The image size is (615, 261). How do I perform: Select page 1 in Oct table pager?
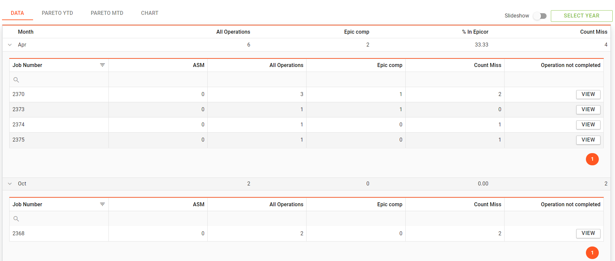tap(592, 253)
